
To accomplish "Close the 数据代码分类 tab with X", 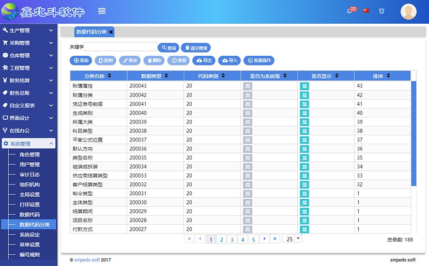I will tap(111, 32).
